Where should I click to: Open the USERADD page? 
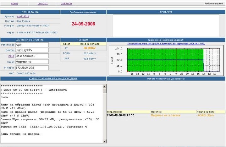pos(66,3)
